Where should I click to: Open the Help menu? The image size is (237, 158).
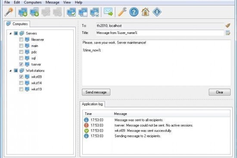[78, 3]
